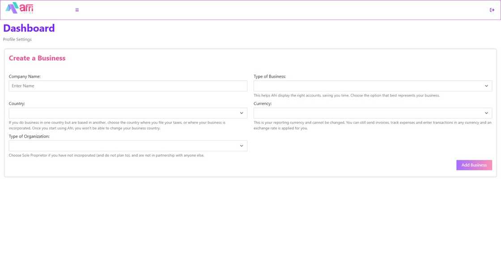The width and height of the screenshot is (501, 254).
Task: Click the Dashboard page heading
Action: click(29, 28)
